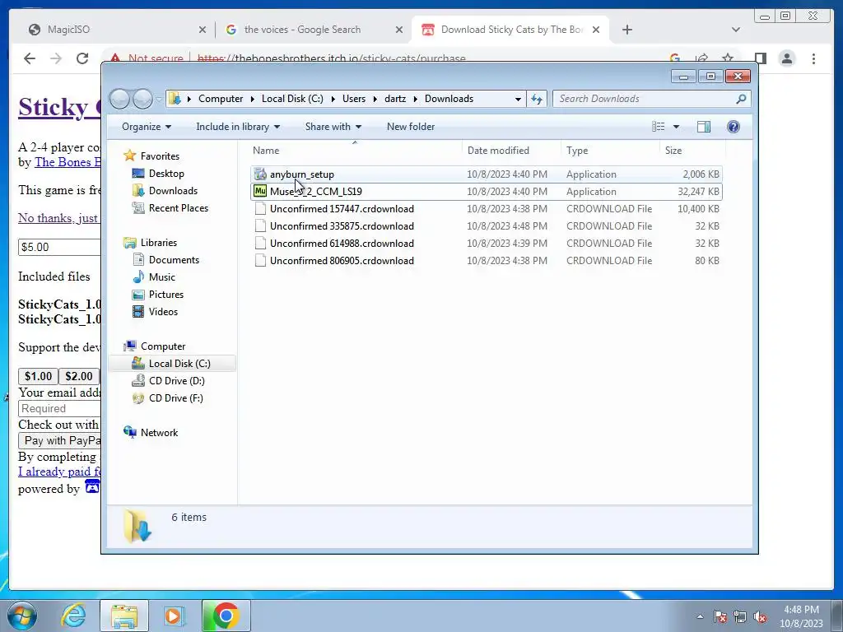Switch to Chrome in taskbar
The image size is (843, 632).
tap(226, 616)
